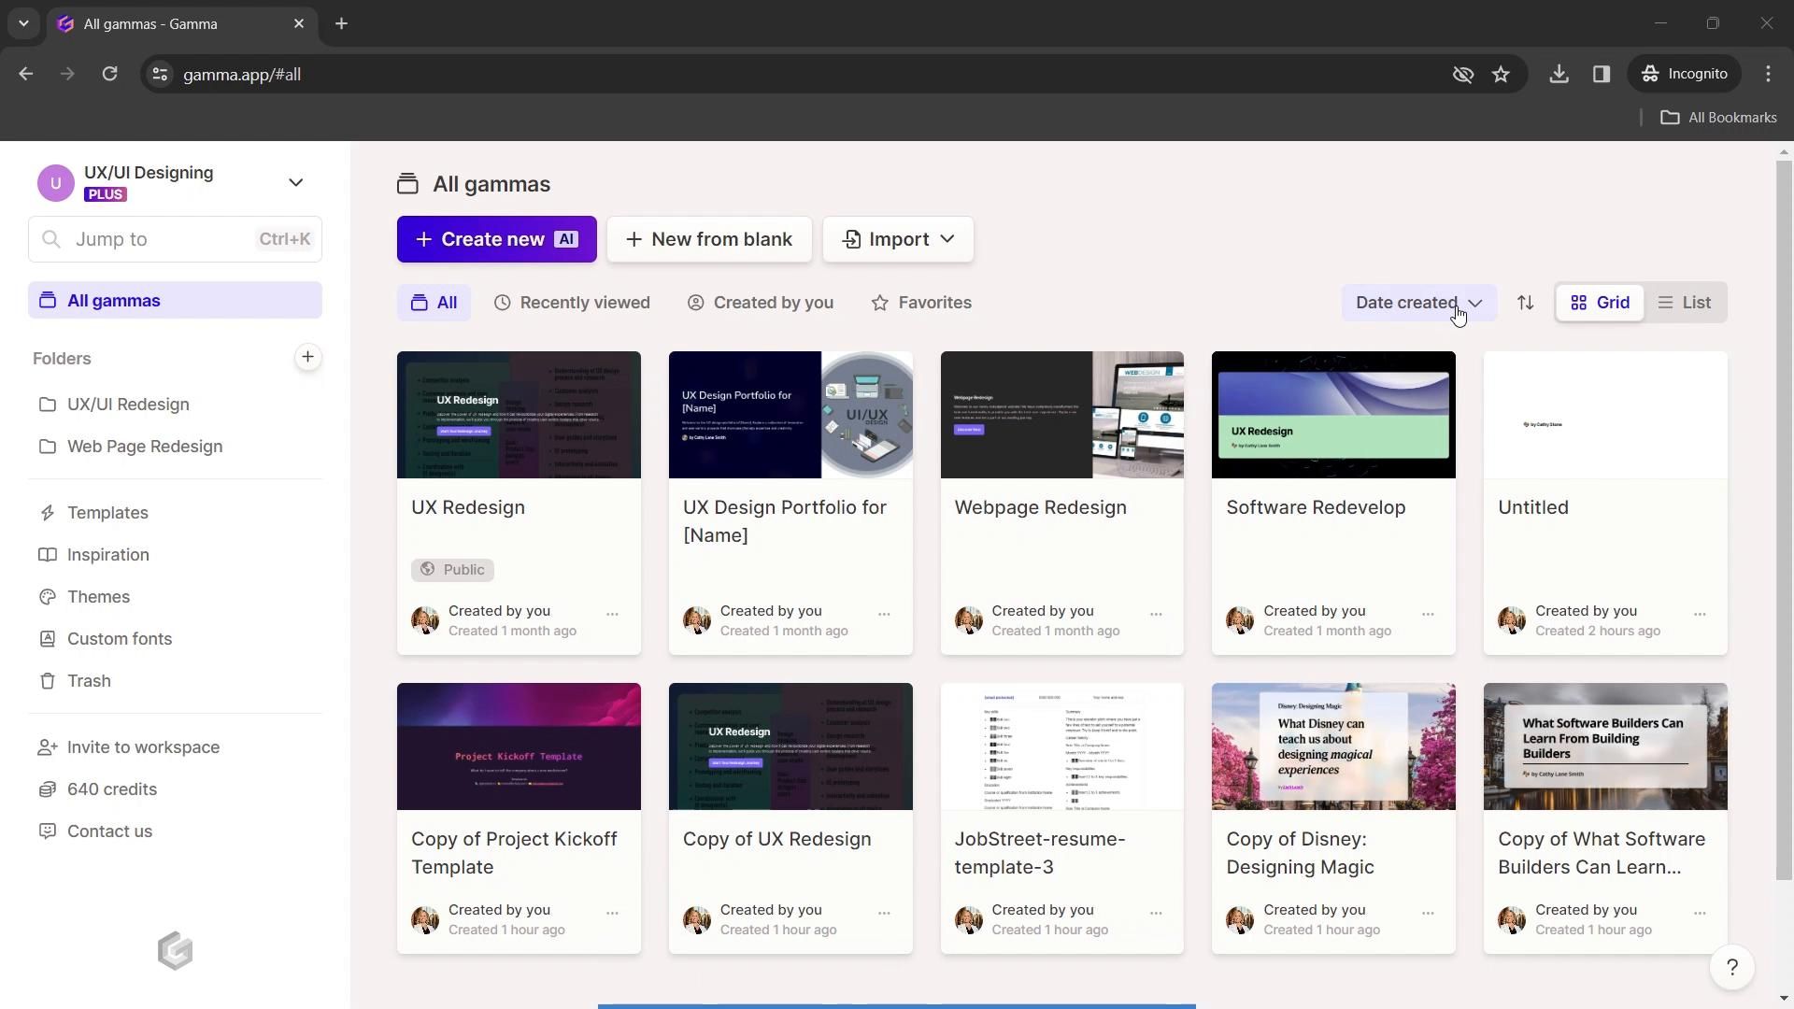Open the 640 credits entry
The width and height of the screenshot is (1794, 1009).
pos(111,789)
